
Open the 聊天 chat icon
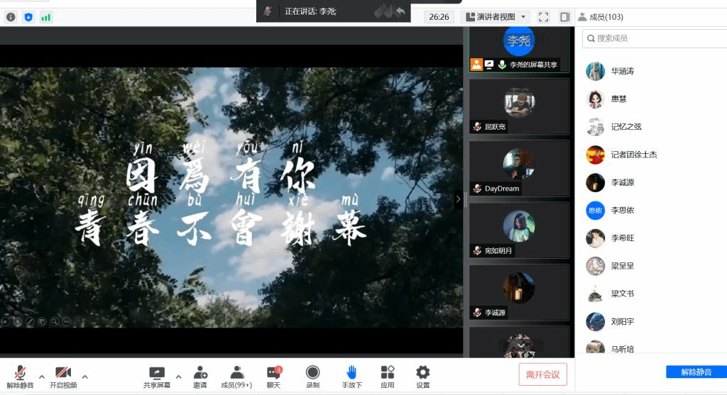pos(273,376)
